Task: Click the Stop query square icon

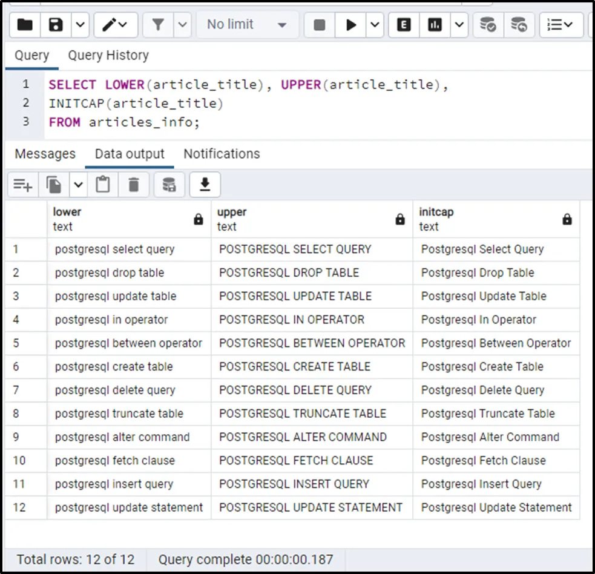Action: [320, 25]
